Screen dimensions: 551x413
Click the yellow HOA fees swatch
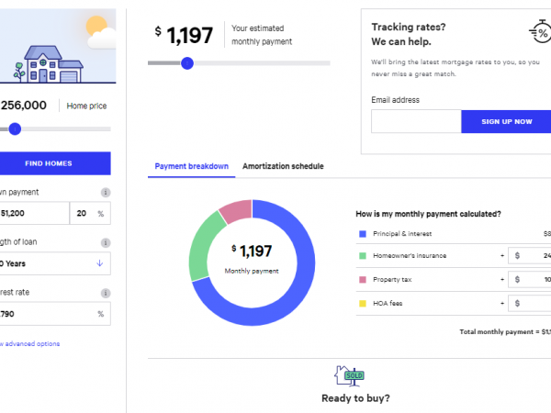363,301
